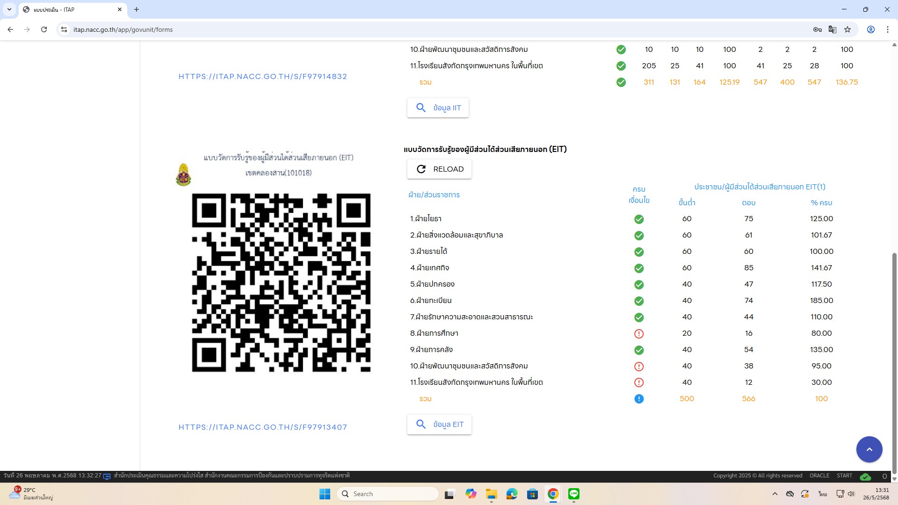This screenshot has height=505, width=898.
Task: Open link HTTPS://ITAP.NACC.GO.TH/S/F97914832
Action: coord(263,77)
